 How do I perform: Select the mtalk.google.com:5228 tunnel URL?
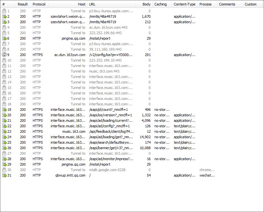coord(107,170)
